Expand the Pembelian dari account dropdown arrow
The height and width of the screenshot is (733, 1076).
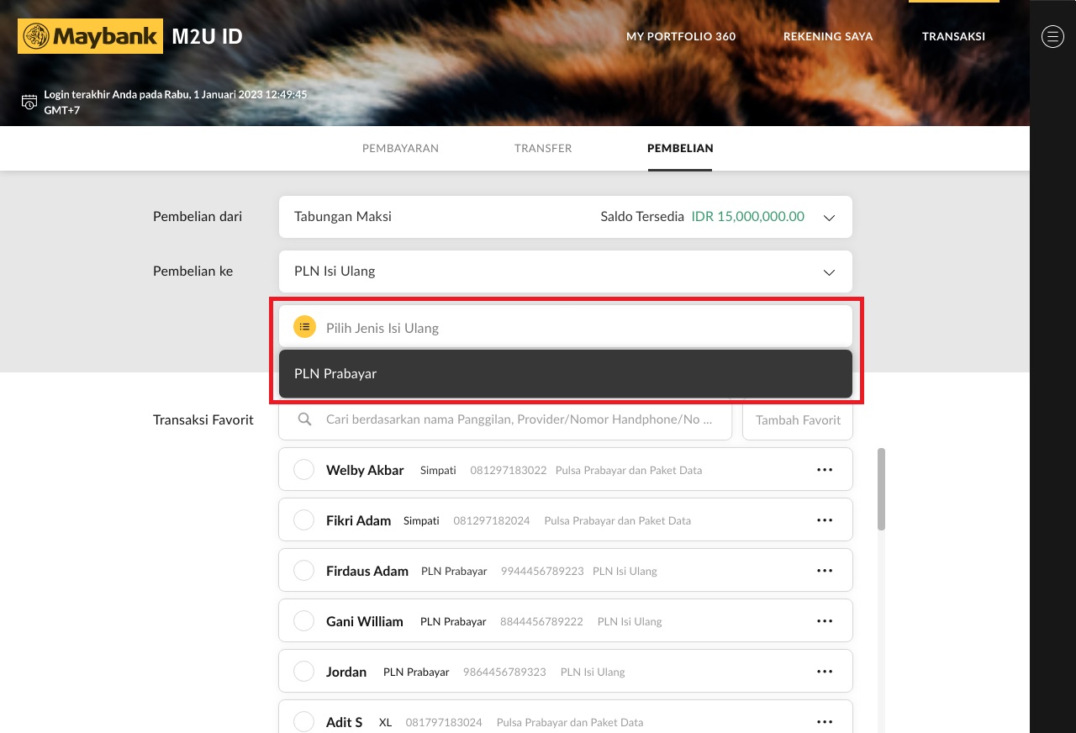point(829,218)
